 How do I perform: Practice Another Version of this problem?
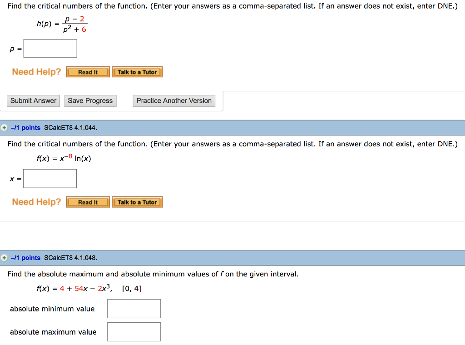click(174, 100)
